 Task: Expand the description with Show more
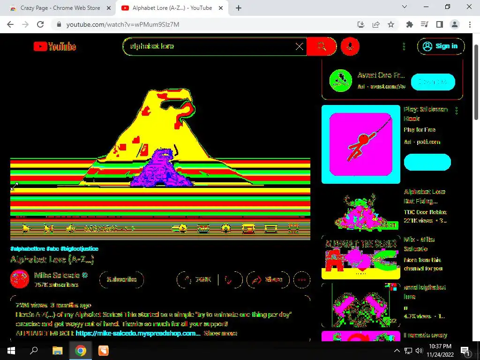click(220, 333)
